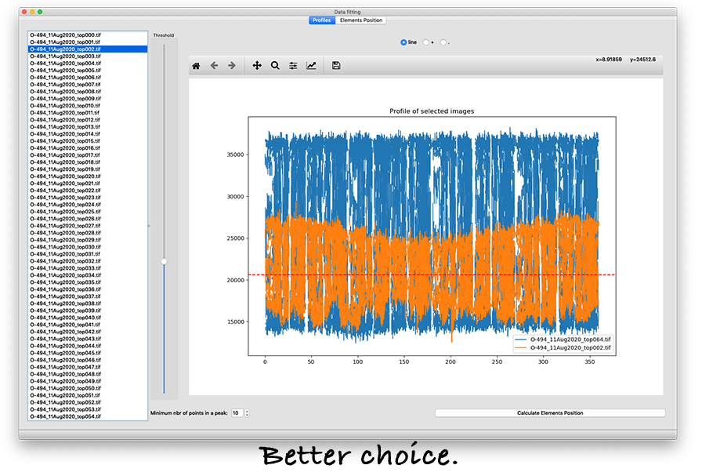Activate the Zoom magnifier tool

[275, 66]
